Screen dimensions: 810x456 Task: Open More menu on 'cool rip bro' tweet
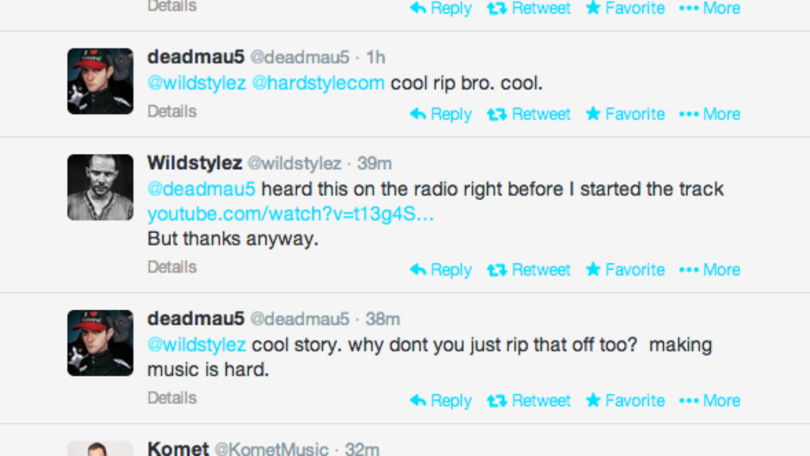coord(709,114)
